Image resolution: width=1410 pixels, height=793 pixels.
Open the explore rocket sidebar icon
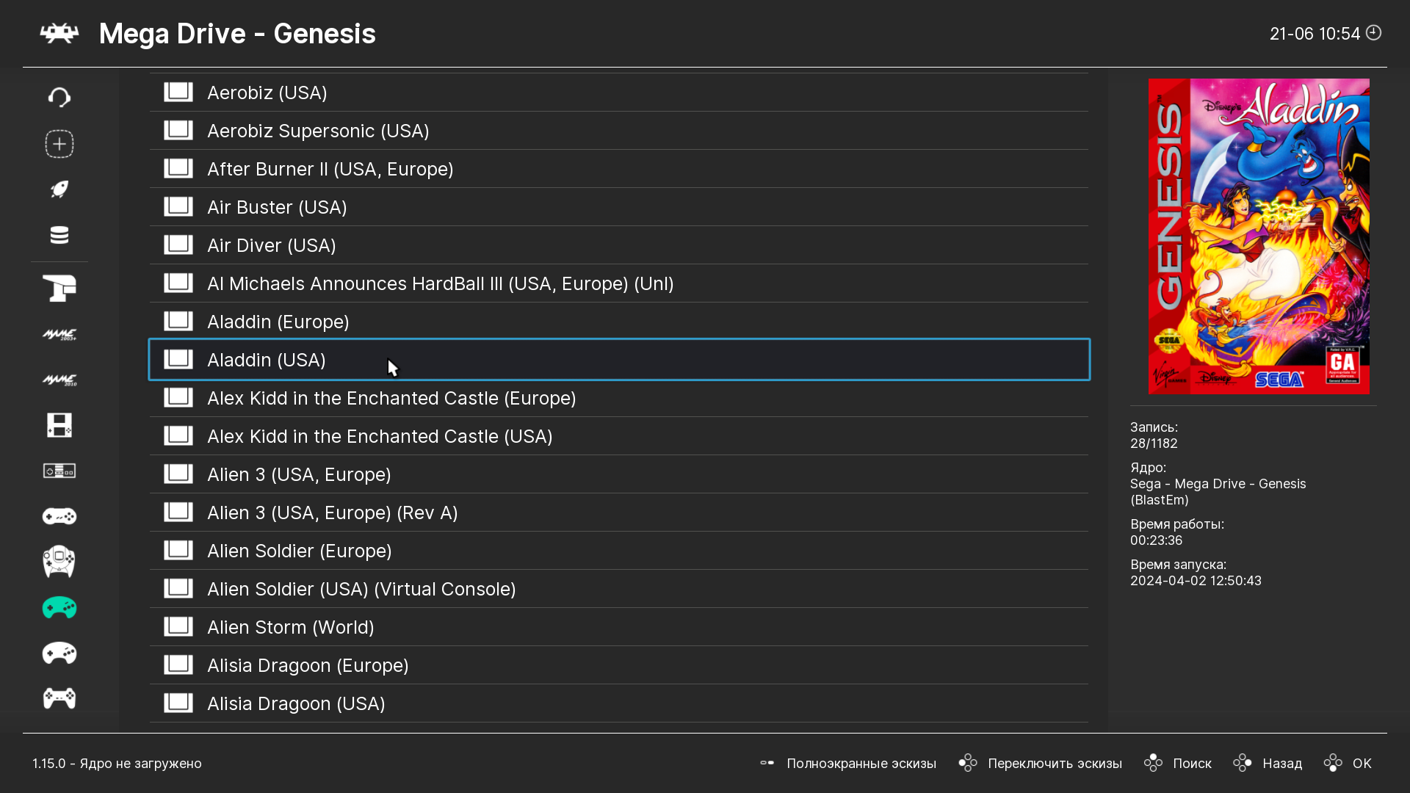coord(59,189)
